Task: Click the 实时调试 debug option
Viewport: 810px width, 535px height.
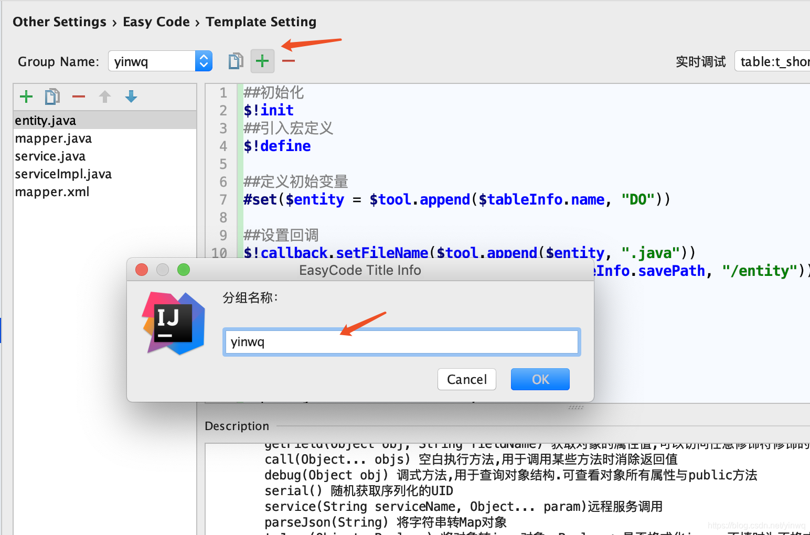Action: click(700, 61)
